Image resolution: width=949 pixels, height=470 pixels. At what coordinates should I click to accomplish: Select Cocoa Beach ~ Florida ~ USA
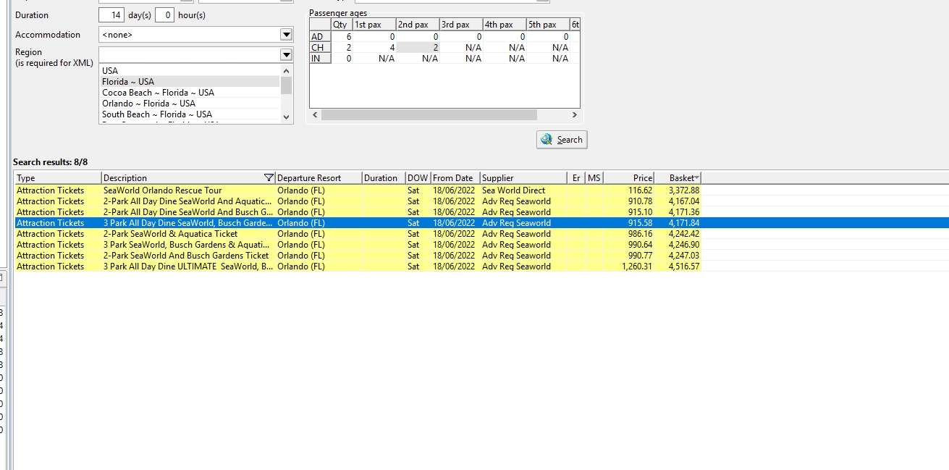click(190, 93)
